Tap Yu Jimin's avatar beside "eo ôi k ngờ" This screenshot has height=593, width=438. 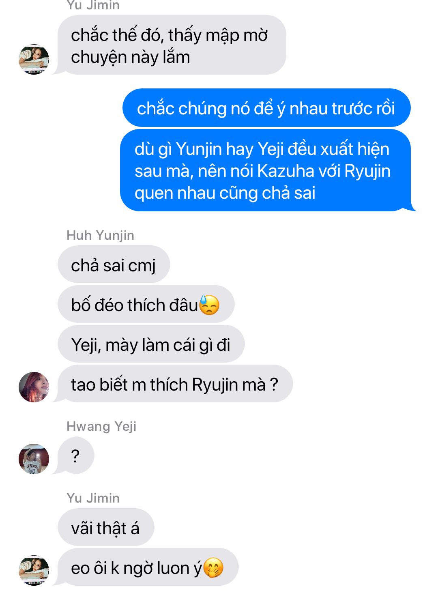point(34,570)
